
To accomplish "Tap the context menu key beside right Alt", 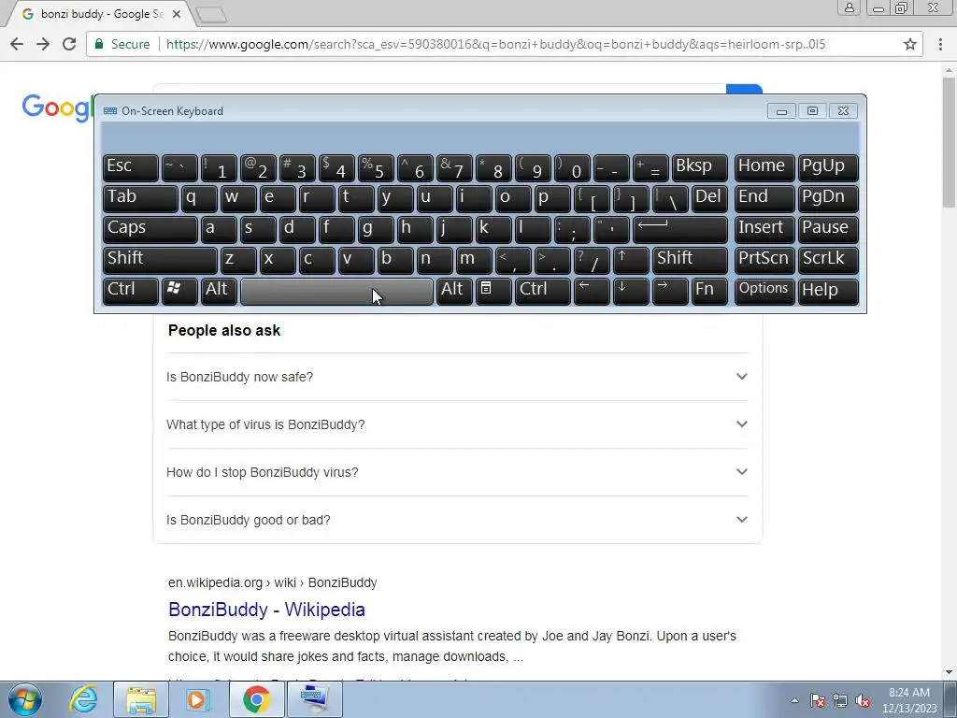I will click(493, 291).
